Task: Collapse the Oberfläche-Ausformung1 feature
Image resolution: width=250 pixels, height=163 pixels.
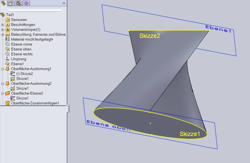Action: point(3,69)
